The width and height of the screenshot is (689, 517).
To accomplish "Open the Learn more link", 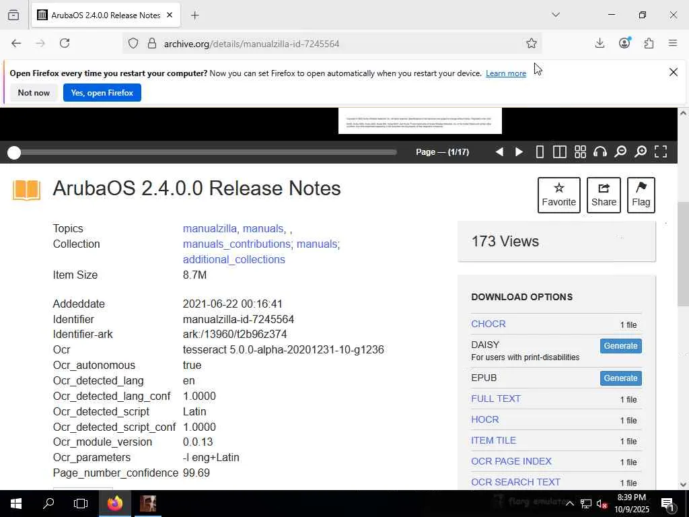I will [506, 73].
